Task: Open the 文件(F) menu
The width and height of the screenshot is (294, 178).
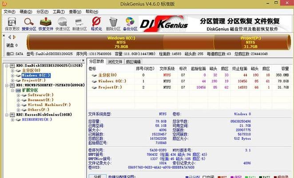Action: click(9, 12)
